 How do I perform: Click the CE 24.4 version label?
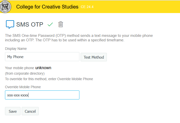coord(87,7)
